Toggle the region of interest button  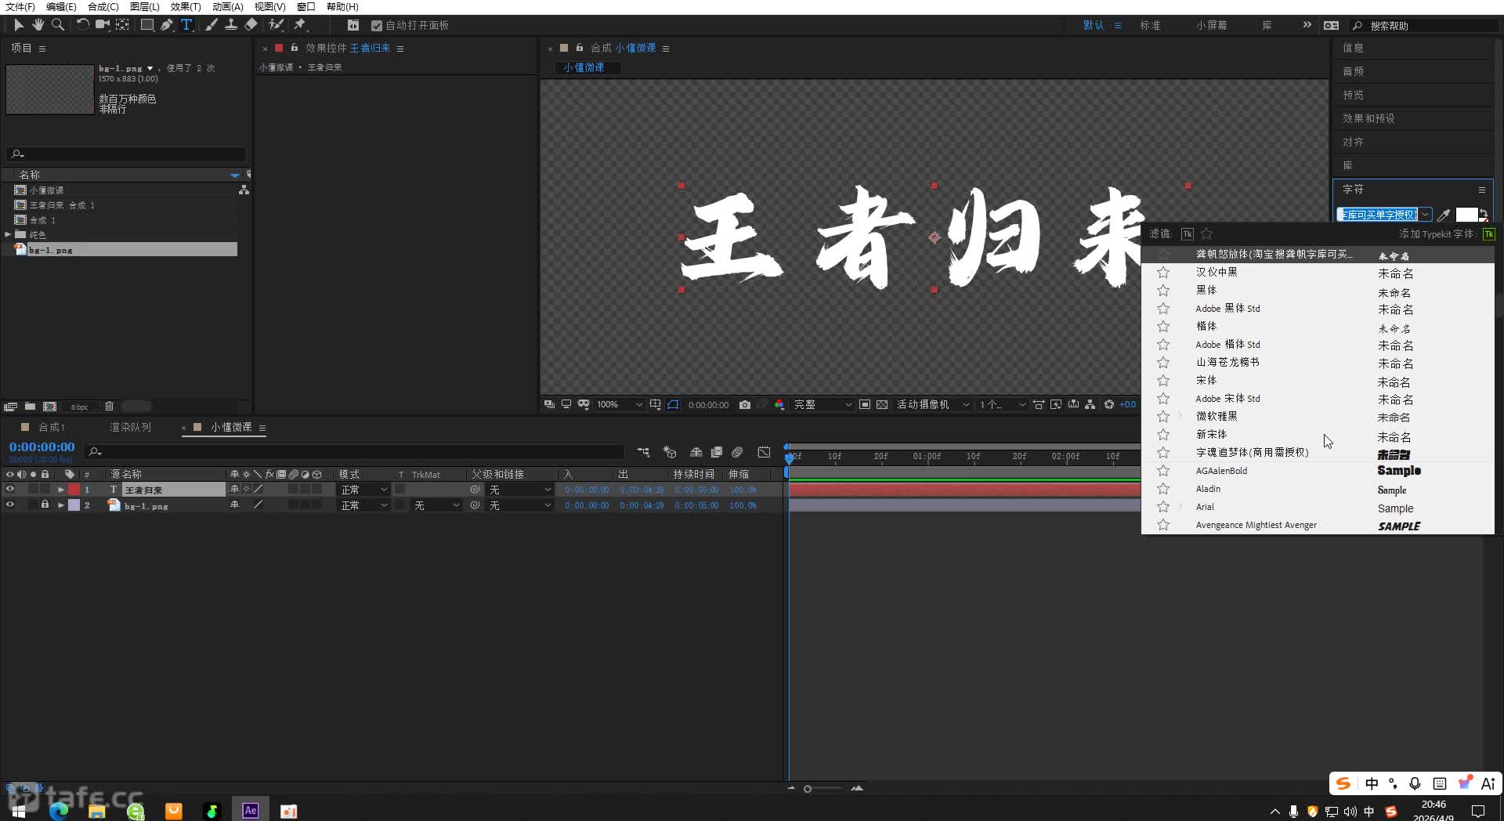pos(865,405)
